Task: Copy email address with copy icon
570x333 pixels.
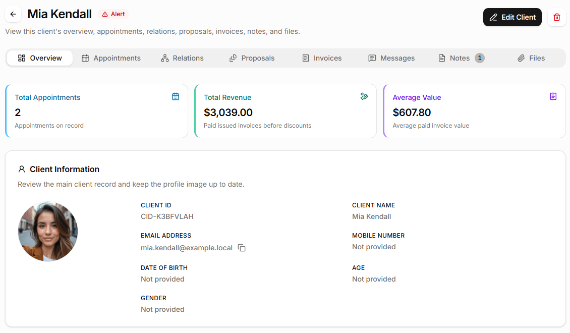Action: [x=242, y=248]
